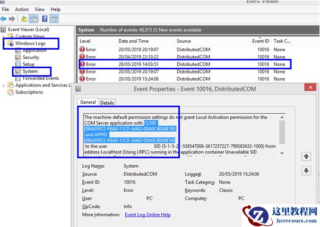The height and width of the screenshot is (227, 320).
Task: Click the Event ID value 10016 in properties
Action: click(129, 182)
